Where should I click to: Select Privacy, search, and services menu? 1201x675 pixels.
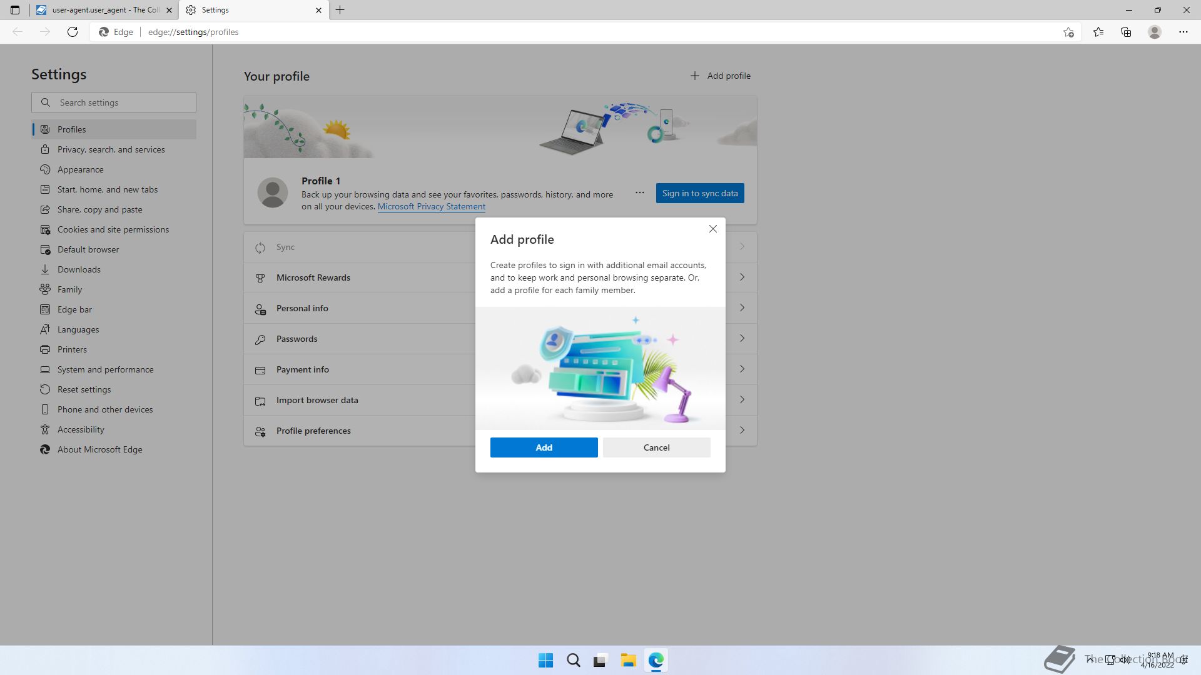(x=111, y=149)
